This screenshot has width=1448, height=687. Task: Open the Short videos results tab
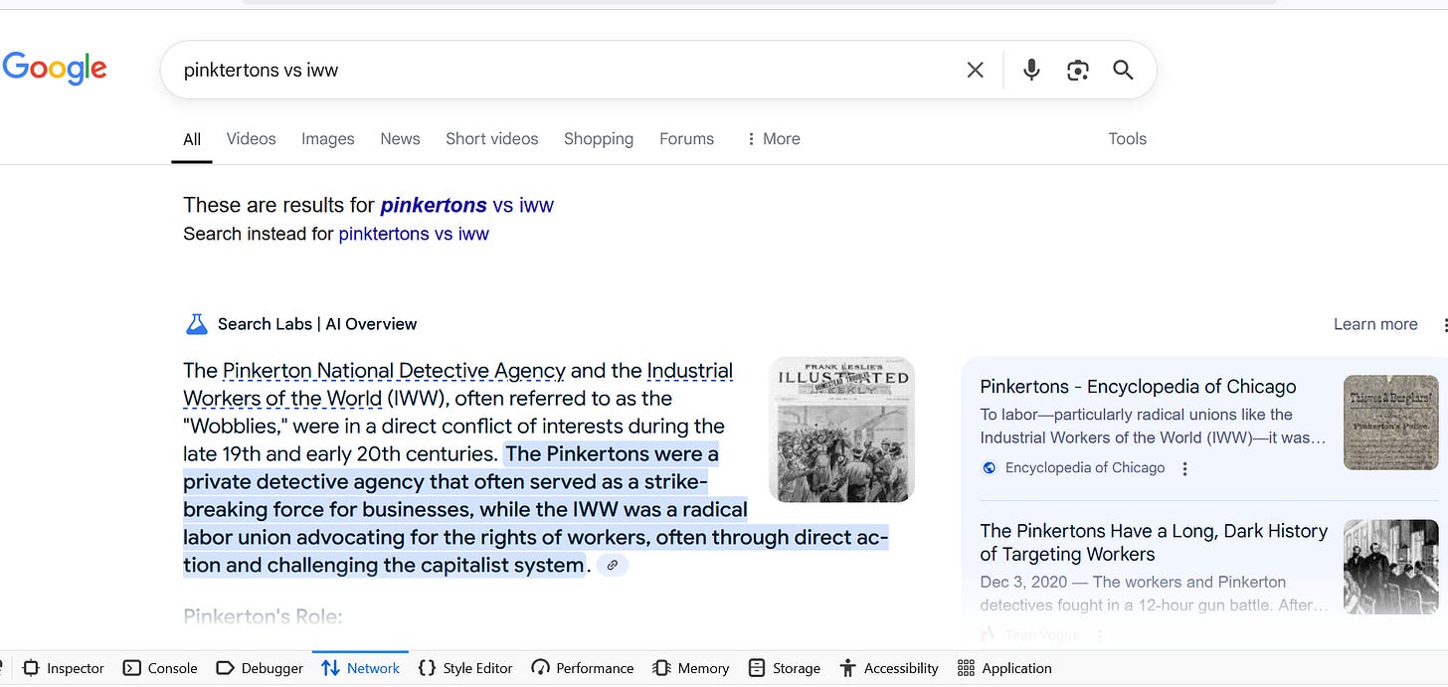click(492, 139)
